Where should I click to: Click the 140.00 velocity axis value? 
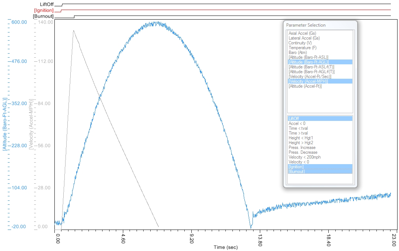(46, 22)
